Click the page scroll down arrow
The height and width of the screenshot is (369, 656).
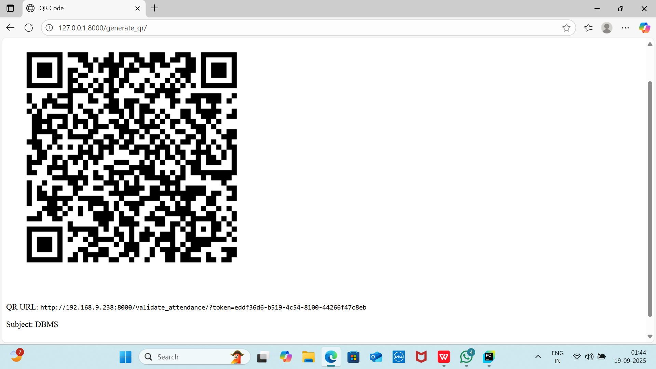pos(650,337)
